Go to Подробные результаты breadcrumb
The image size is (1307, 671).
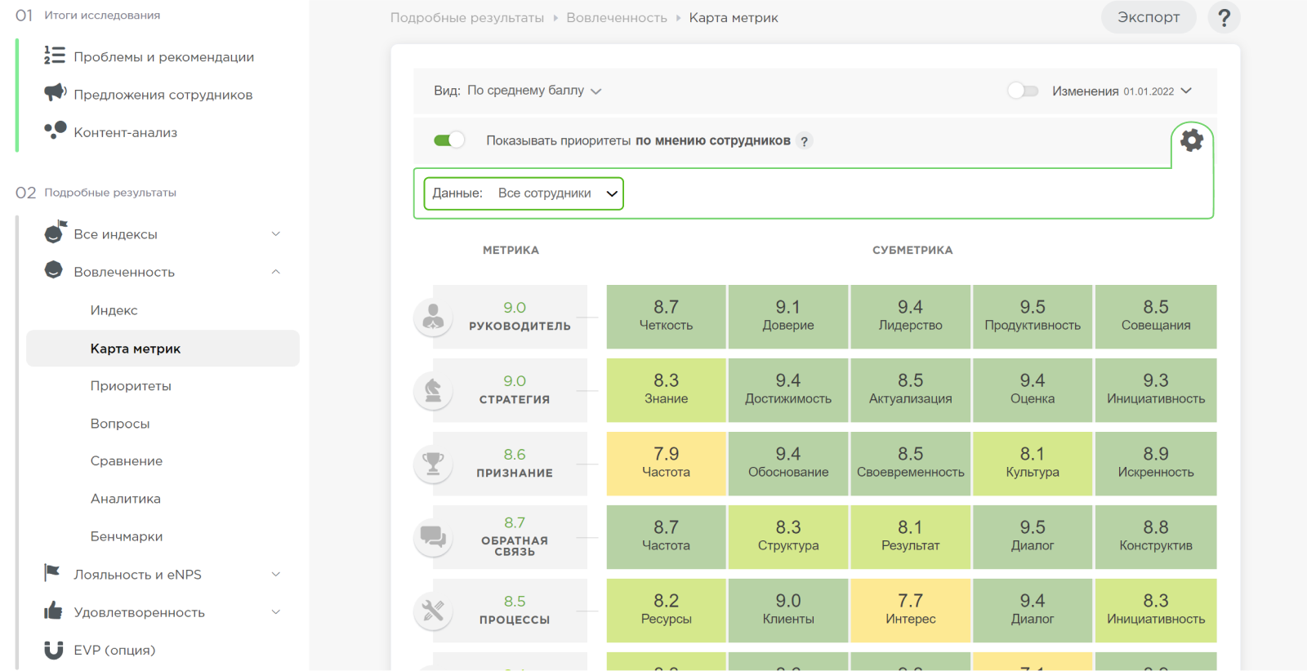(467, 18)
